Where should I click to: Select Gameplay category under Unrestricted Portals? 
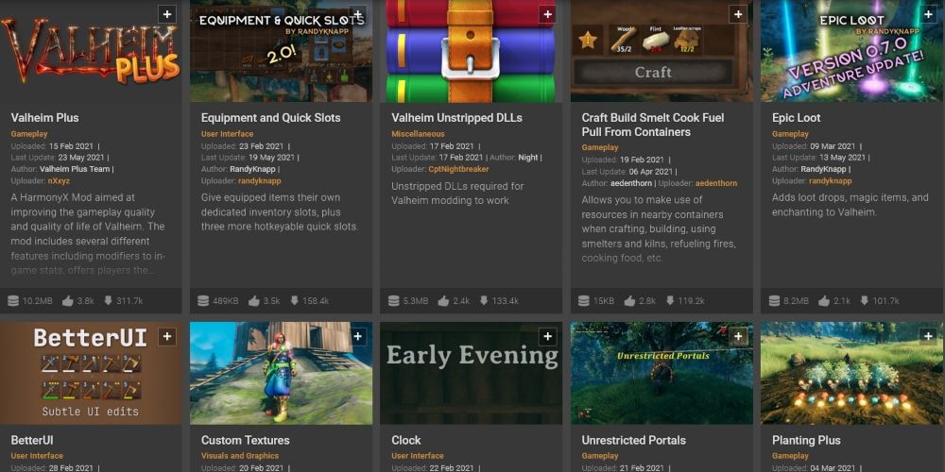(x=600, y=456)
